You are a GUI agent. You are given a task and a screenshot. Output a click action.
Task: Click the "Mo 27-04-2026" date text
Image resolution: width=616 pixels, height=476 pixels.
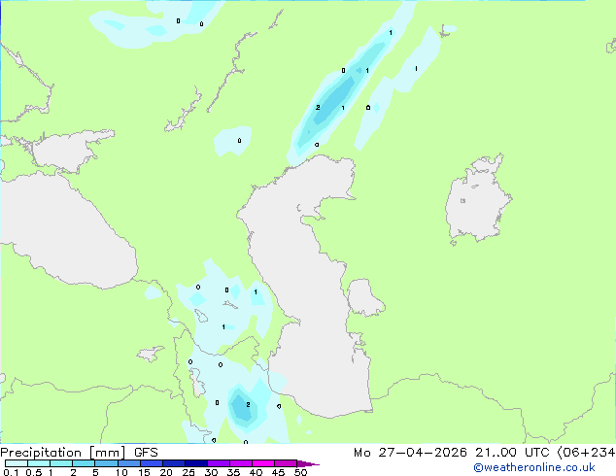(x=410, y=453)
